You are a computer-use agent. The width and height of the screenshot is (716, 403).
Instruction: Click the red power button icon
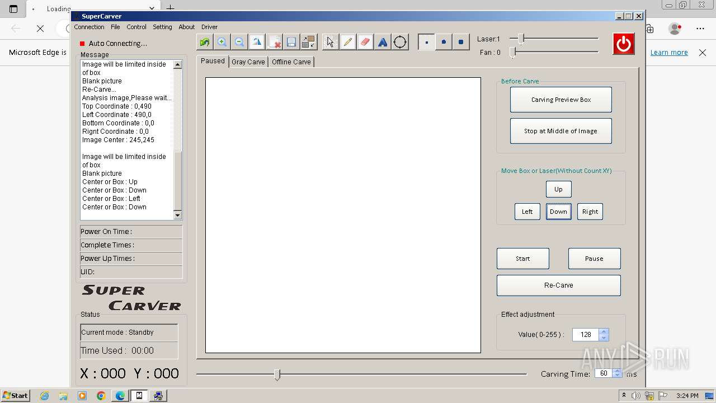(x=624, y=44)
